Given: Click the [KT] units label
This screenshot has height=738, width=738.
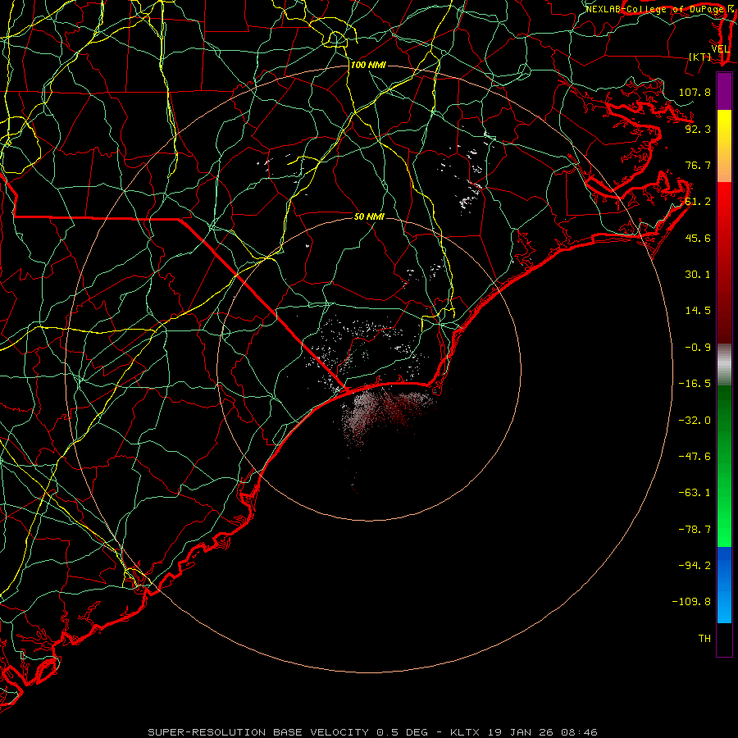Looking at the screenshot, I should tap(700, 57).
